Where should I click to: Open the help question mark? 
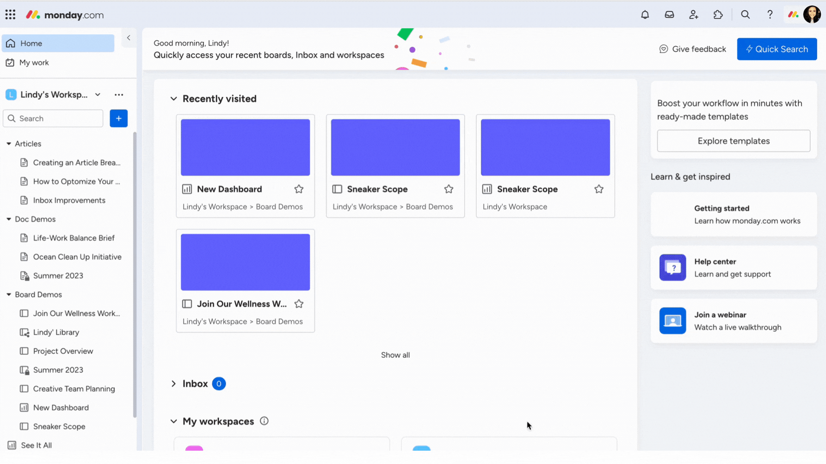[770, 15]
